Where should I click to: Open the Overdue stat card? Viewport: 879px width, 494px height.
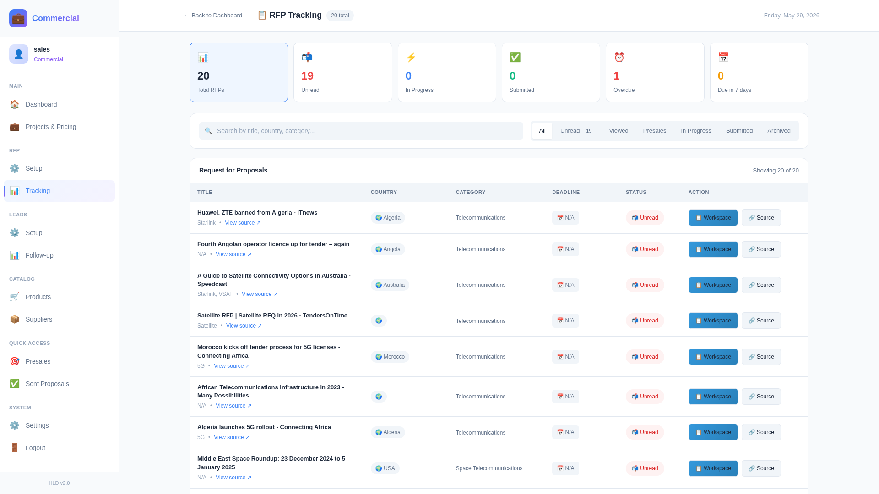pos(655,72)
